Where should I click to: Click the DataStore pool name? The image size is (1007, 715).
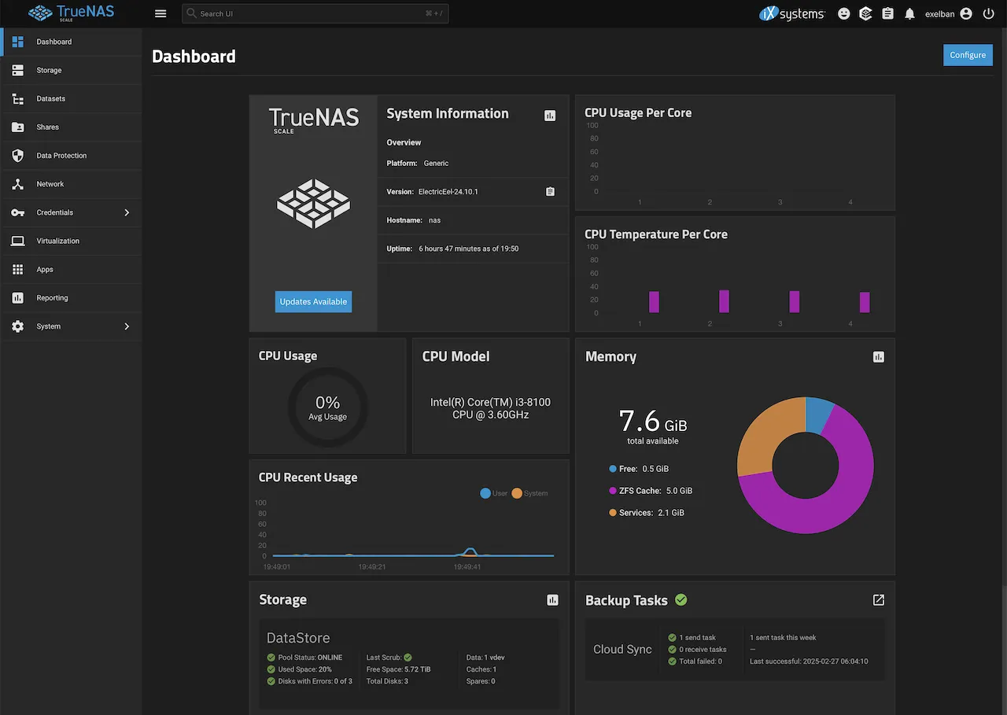tap(298, 638)
